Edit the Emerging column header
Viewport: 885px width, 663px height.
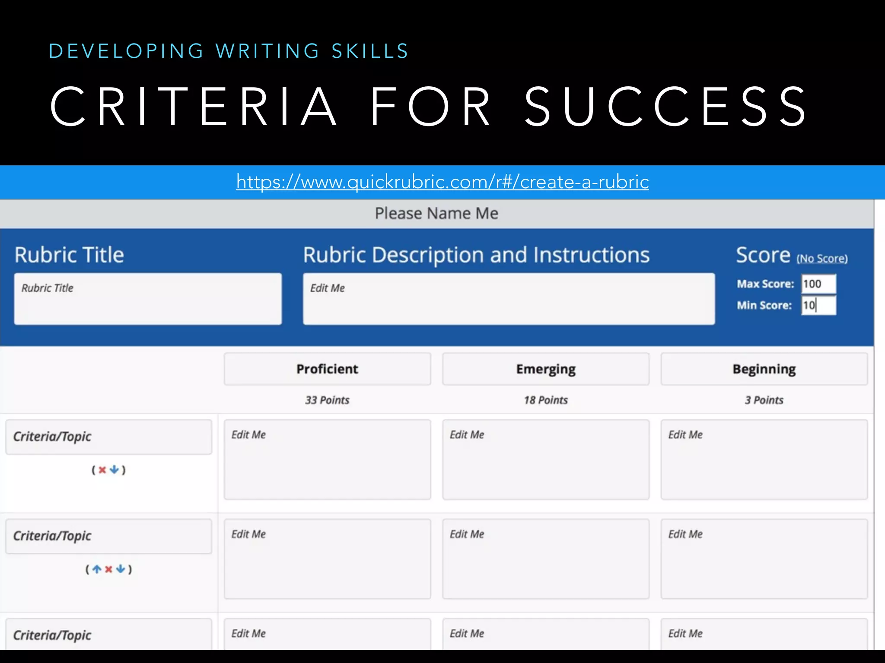tap(546, 369)
